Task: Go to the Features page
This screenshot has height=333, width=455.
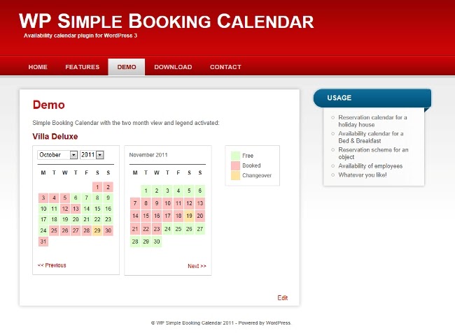Action: (x=83, y=67)
